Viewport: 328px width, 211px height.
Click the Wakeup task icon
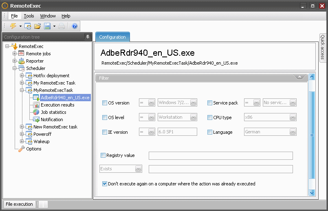[29, 141]
